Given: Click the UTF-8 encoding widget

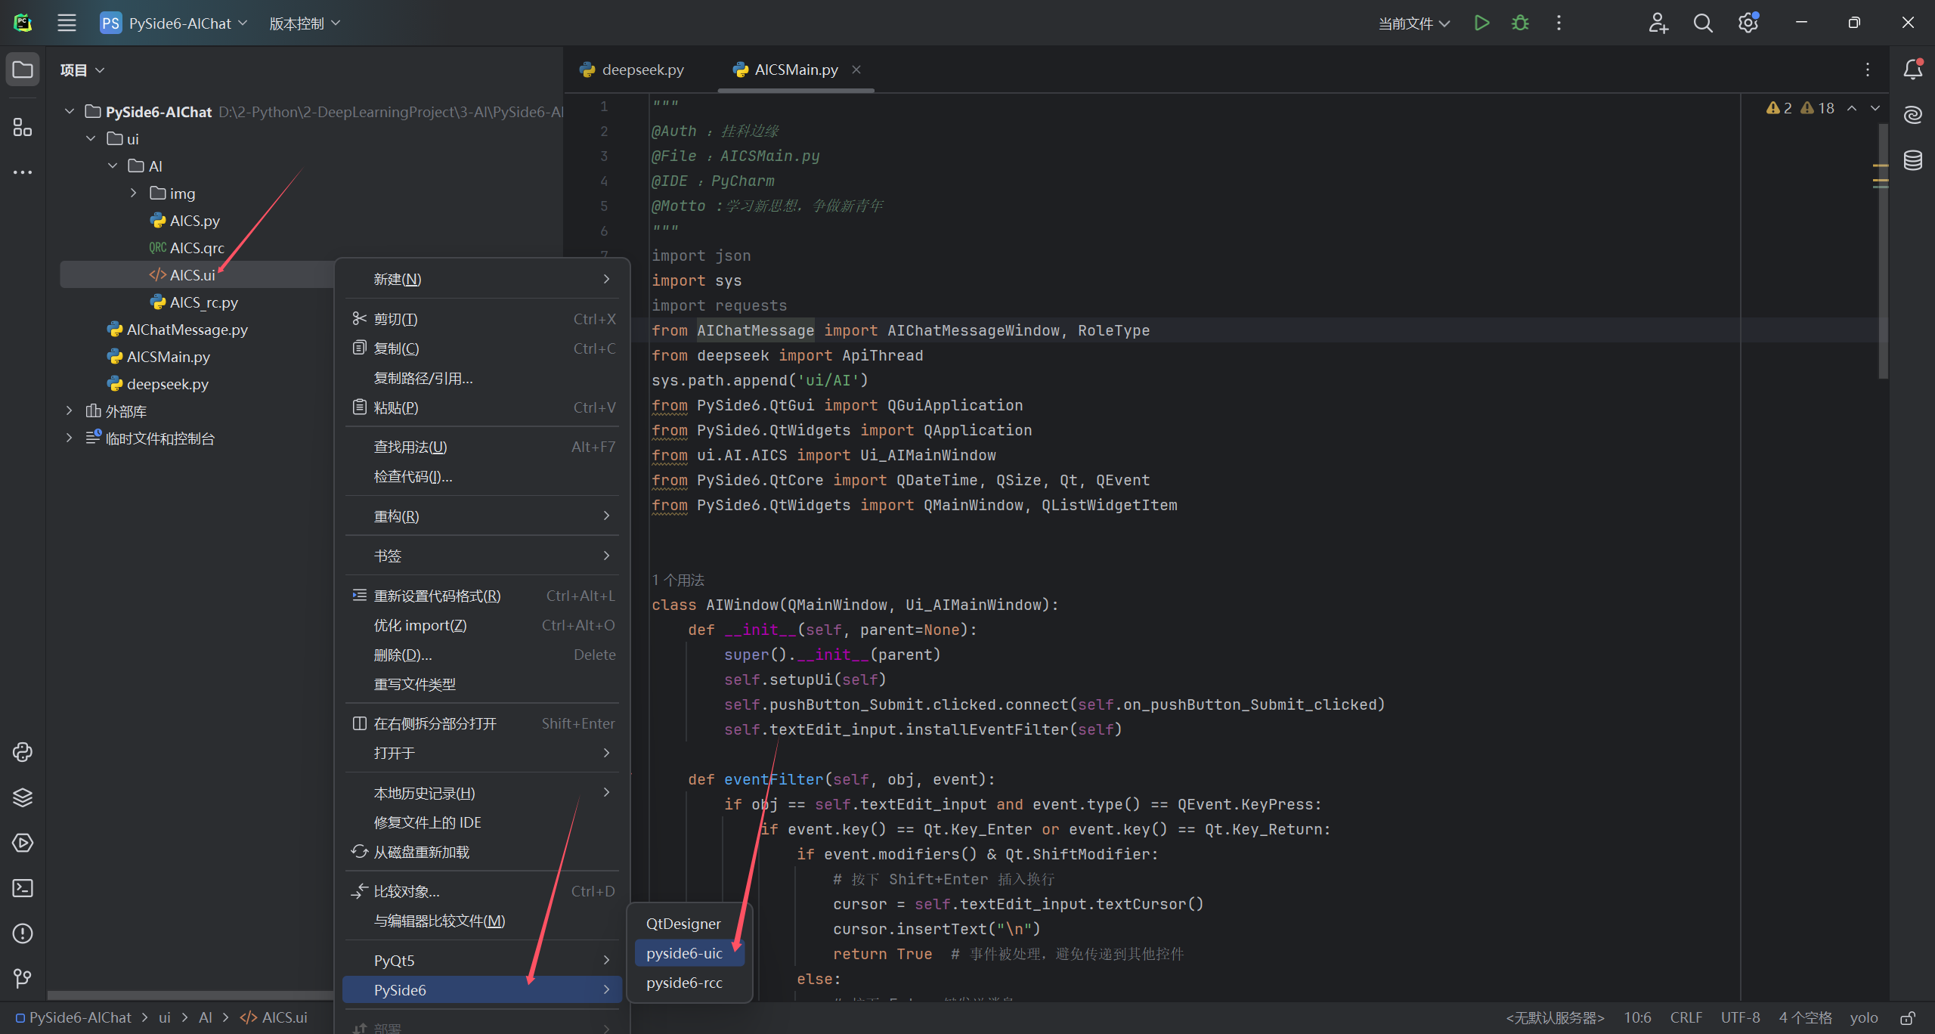Looking at the screenshot, I should click(x=1740, y=1017).
